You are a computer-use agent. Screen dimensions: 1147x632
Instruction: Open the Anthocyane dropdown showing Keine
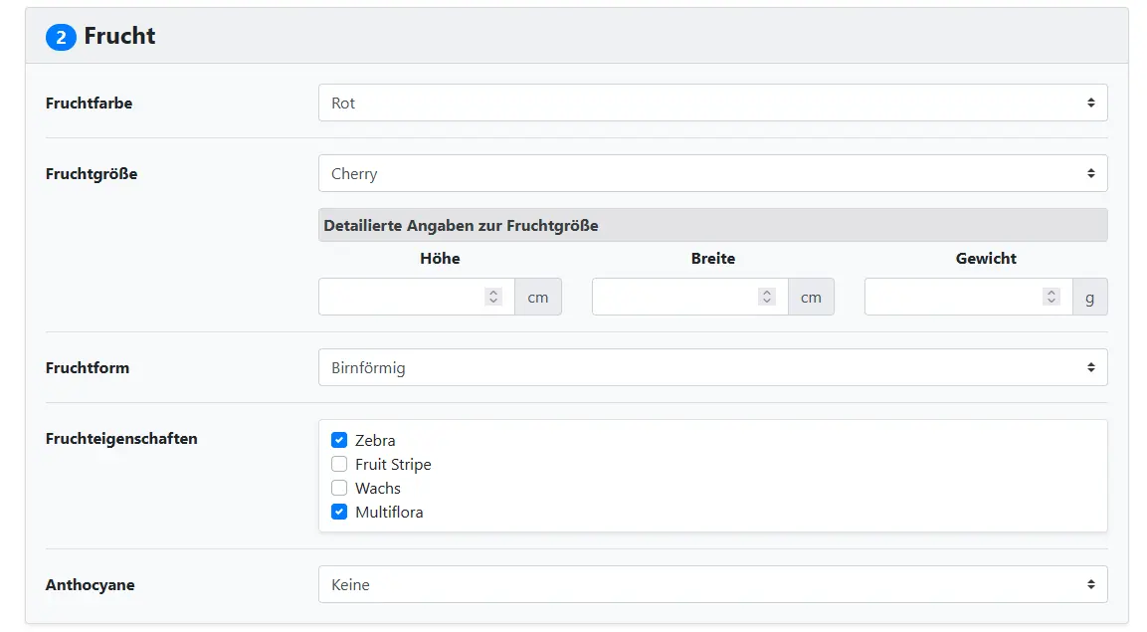pos(712,584)
